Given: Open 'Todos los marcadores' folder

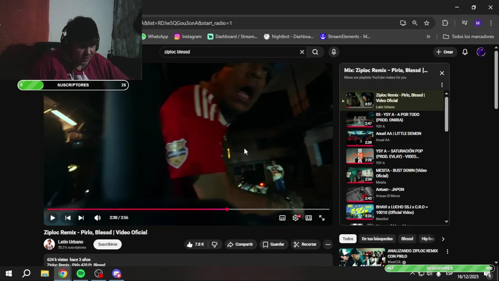Looking at the screenshot, I should (x=469, y=37).
